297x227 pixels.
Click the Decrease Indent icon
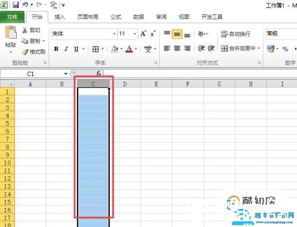point(201,48)
